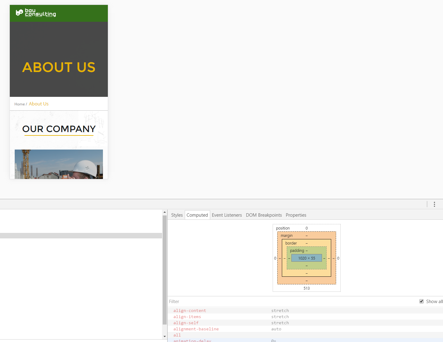Image resolution: width=443 pixels, height=342 pixels.
Task: Click the border label in box model
Action: coord(291,243)
